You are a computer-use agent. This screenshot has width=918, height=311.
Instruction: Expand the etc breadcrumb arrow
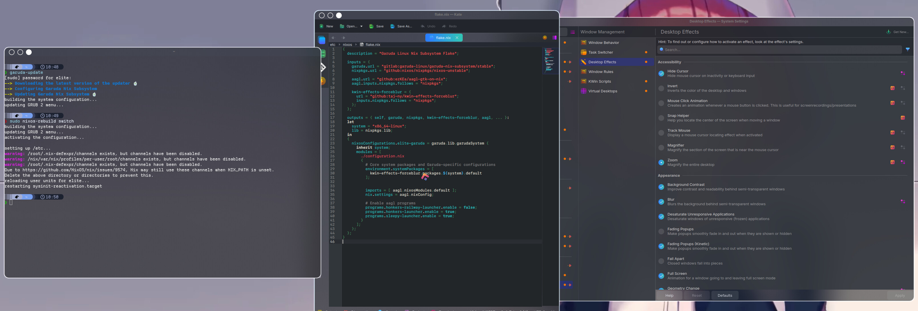(339, 45)
